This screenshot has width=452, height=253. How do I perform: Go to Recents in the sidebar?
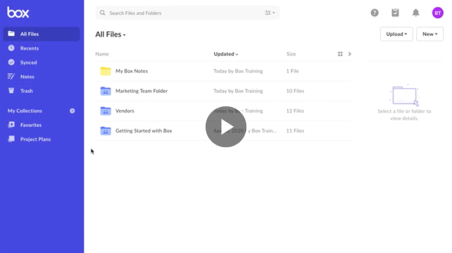[29, 48]
